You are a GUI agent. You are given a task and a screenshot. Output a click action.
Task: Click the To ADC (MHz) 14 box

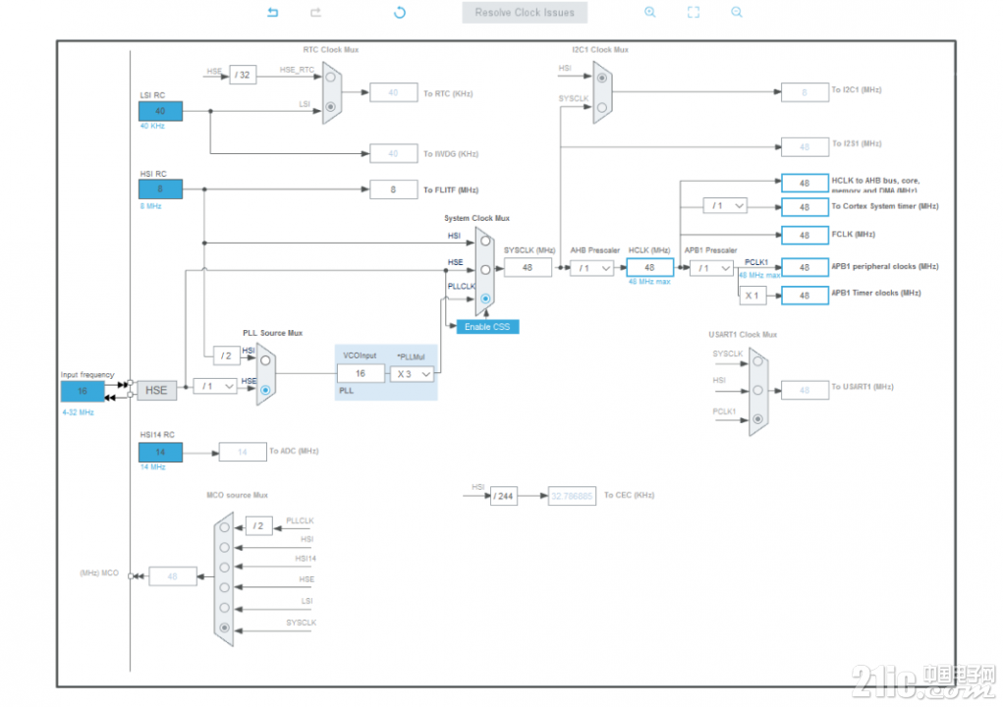coord(243,452)
